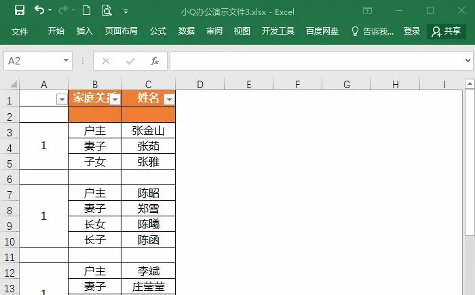Image resolution: width=475 pixels, height=295 pixels.
Task: Select column A header
Action: pyautogui.click(x=44, y=84)
